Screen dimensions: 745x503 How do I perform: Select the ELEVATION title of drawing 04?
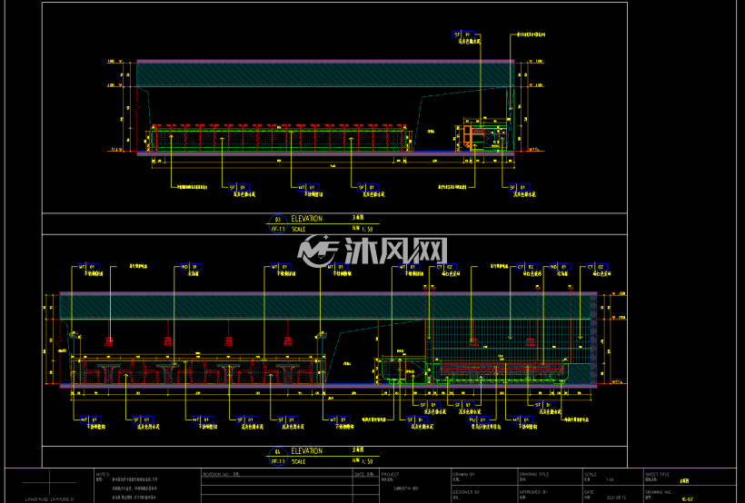(306, 450)
